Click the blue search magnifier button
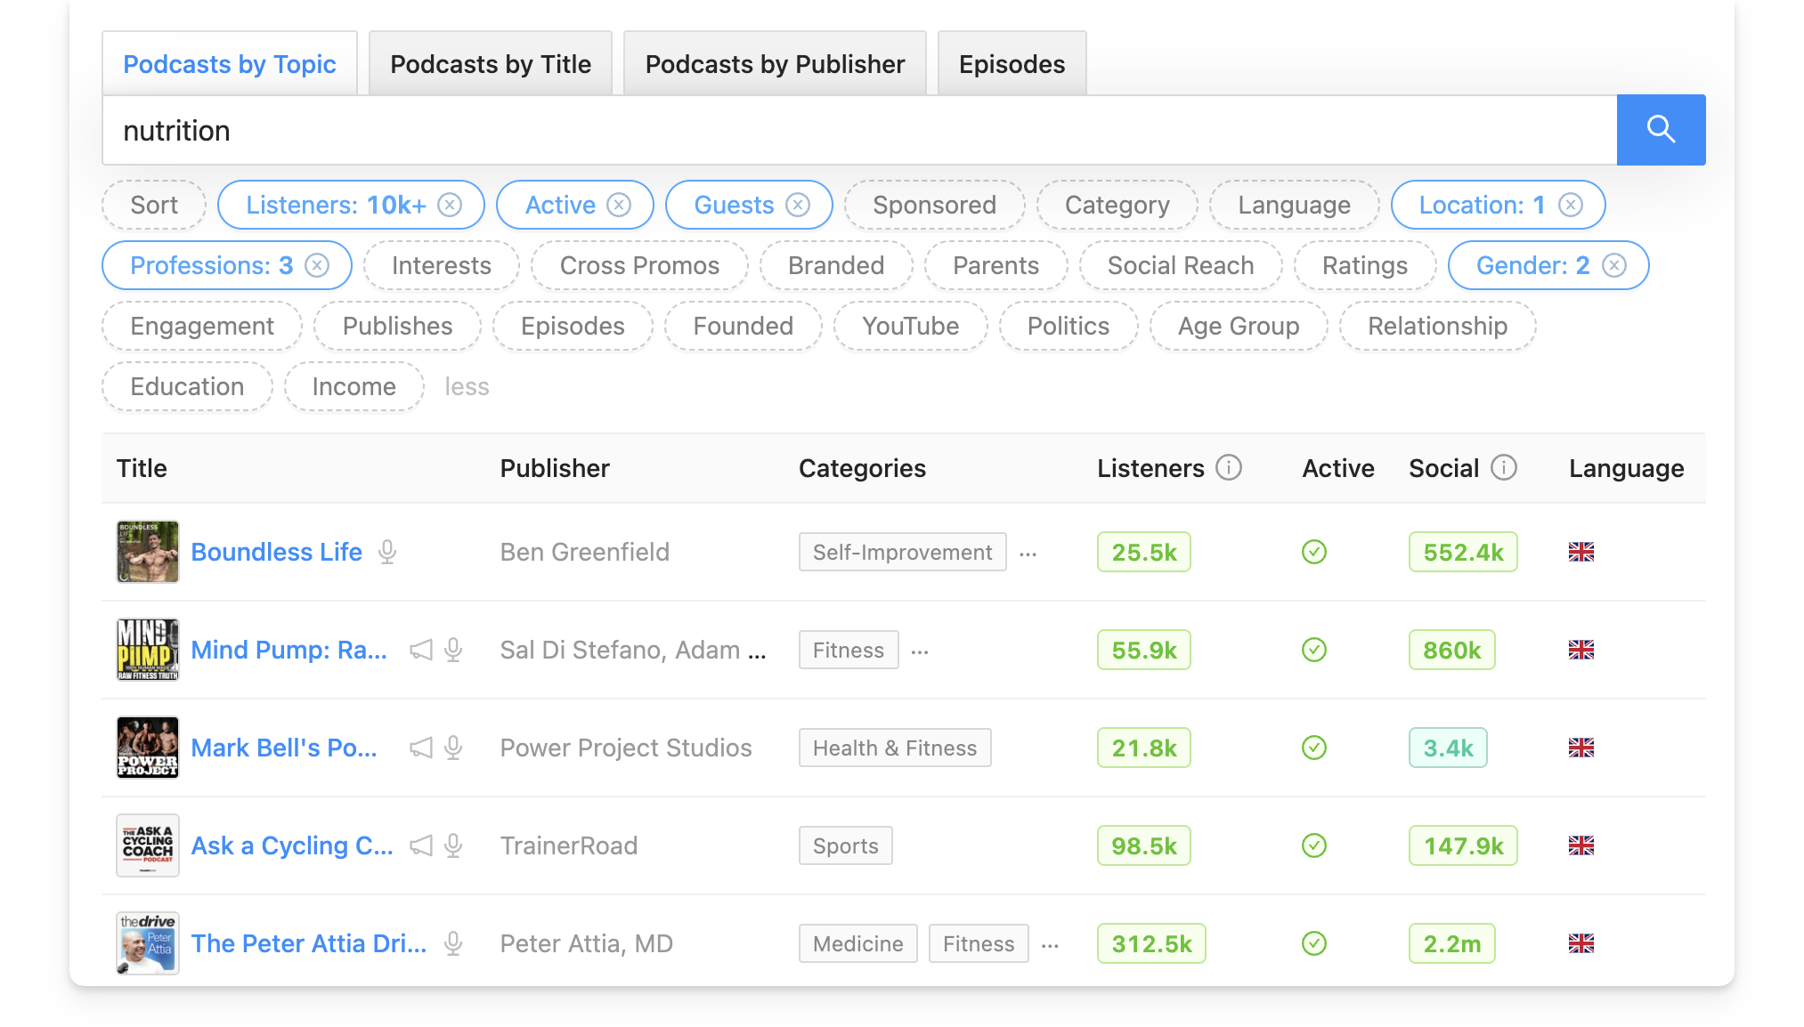Viewport: 1804px width, 1027px height. click(x=1661, y=130)
